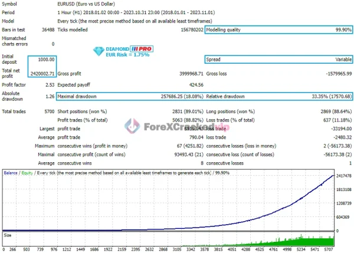354x253 pixels.
Task: Click the chart y-axis label "604369"
Action: tap(343, 217)
